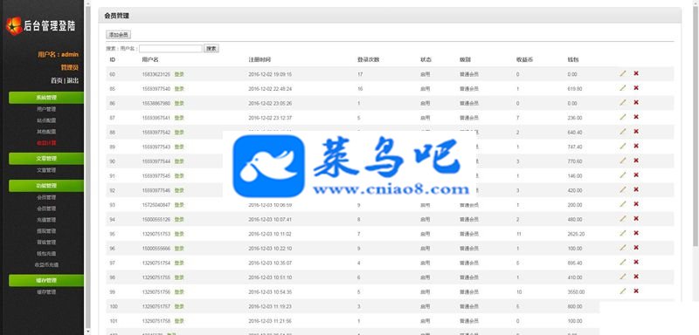Screen dimensions: 699x335
Task: Select wallet value 3550.00 in row 99
Action: click(575, 292)
